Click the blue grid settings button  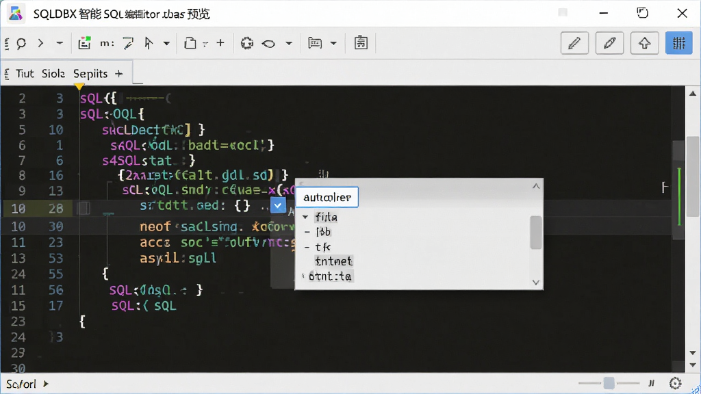coord(678,43)
